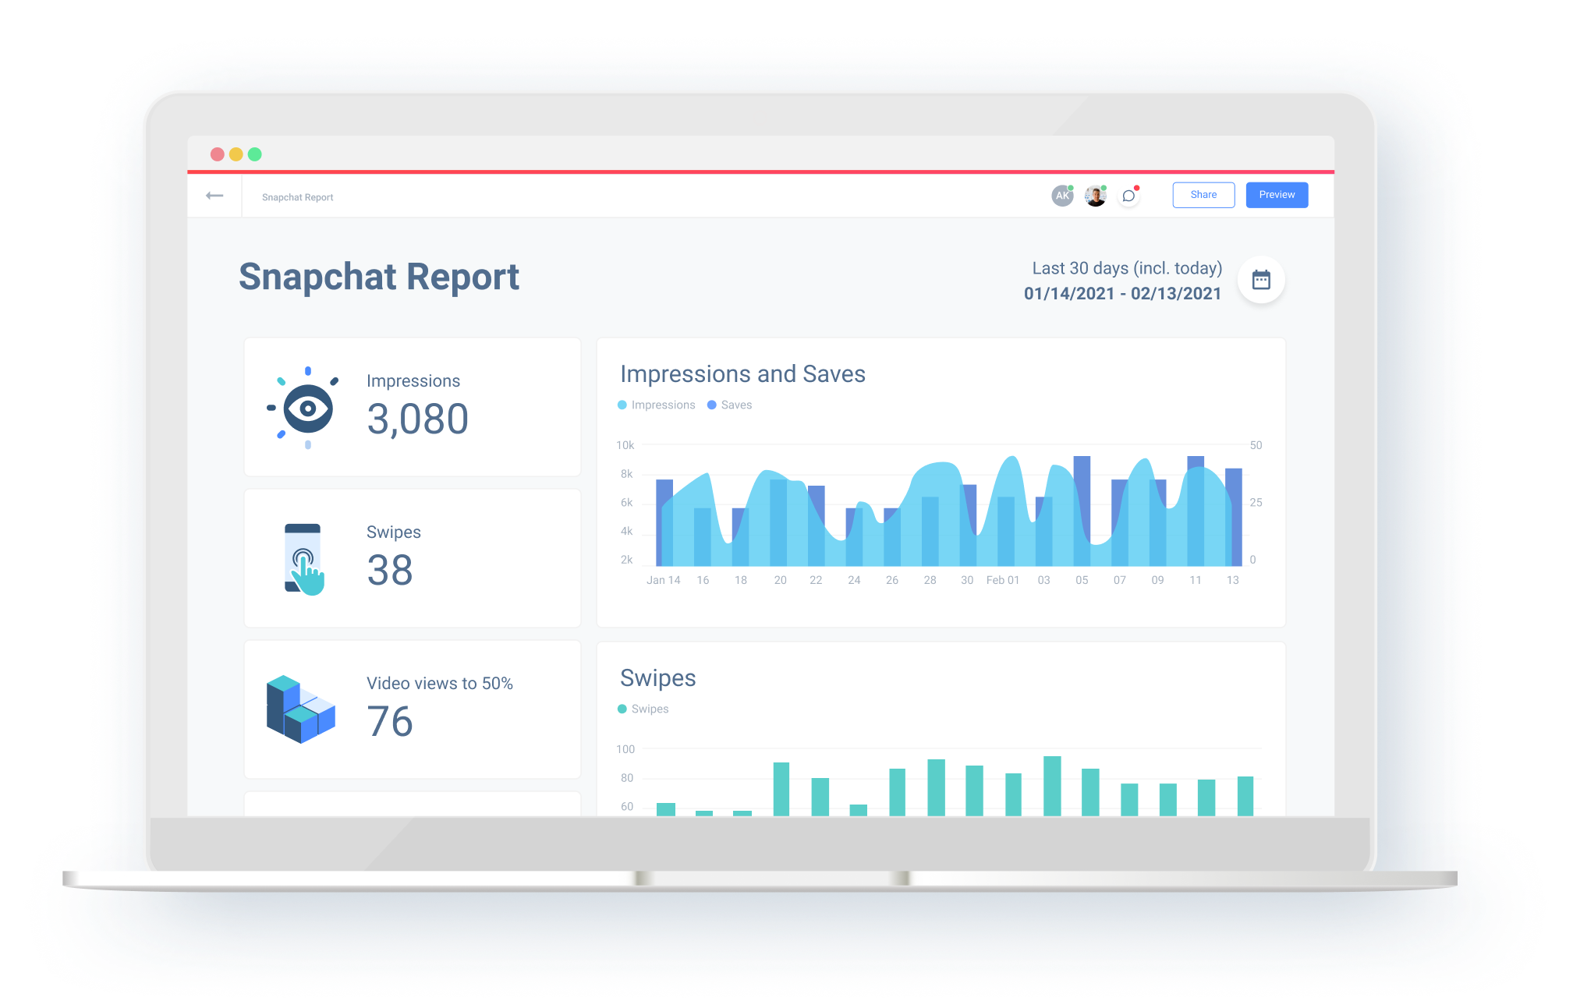The height and width of the screenshot is (1008, 1573).
Task: Click the Share button
Action: 1203,195
